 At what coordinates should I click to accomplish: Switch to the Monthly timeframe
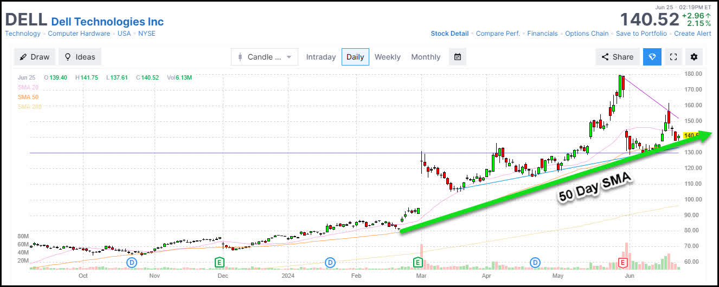click(x=426, y=57)
